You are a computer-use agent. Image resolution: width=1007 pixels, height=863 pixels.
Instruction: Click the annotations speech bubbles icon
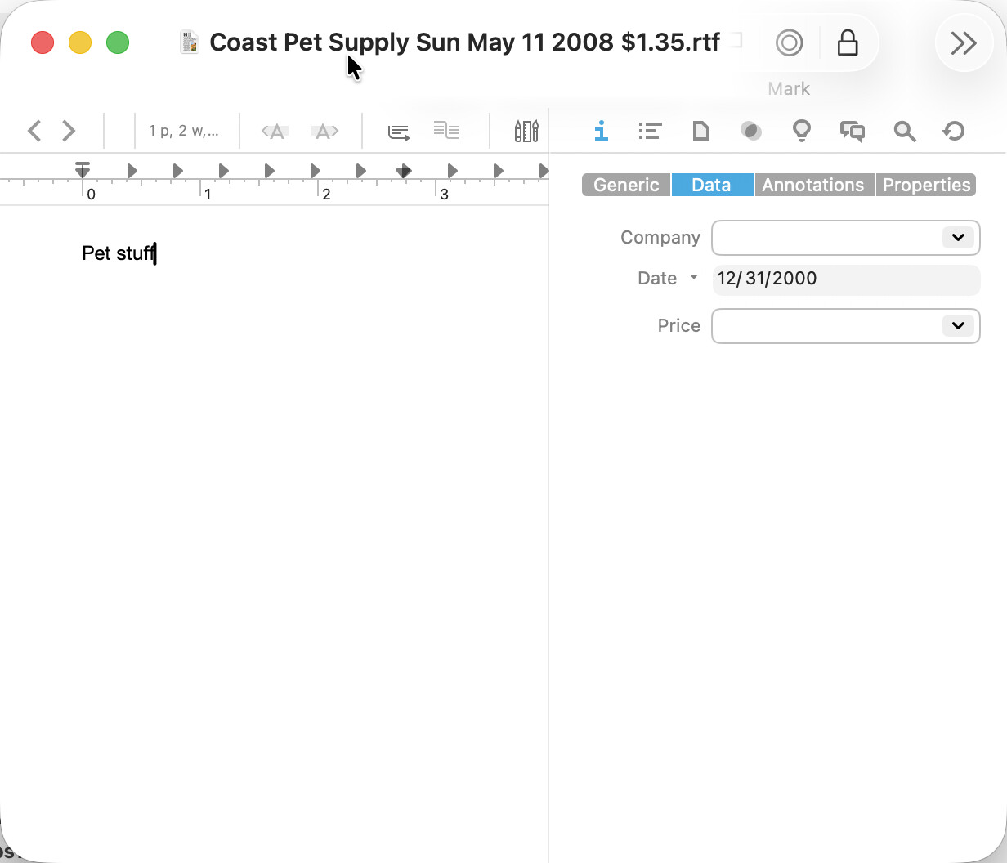point(852,131)
